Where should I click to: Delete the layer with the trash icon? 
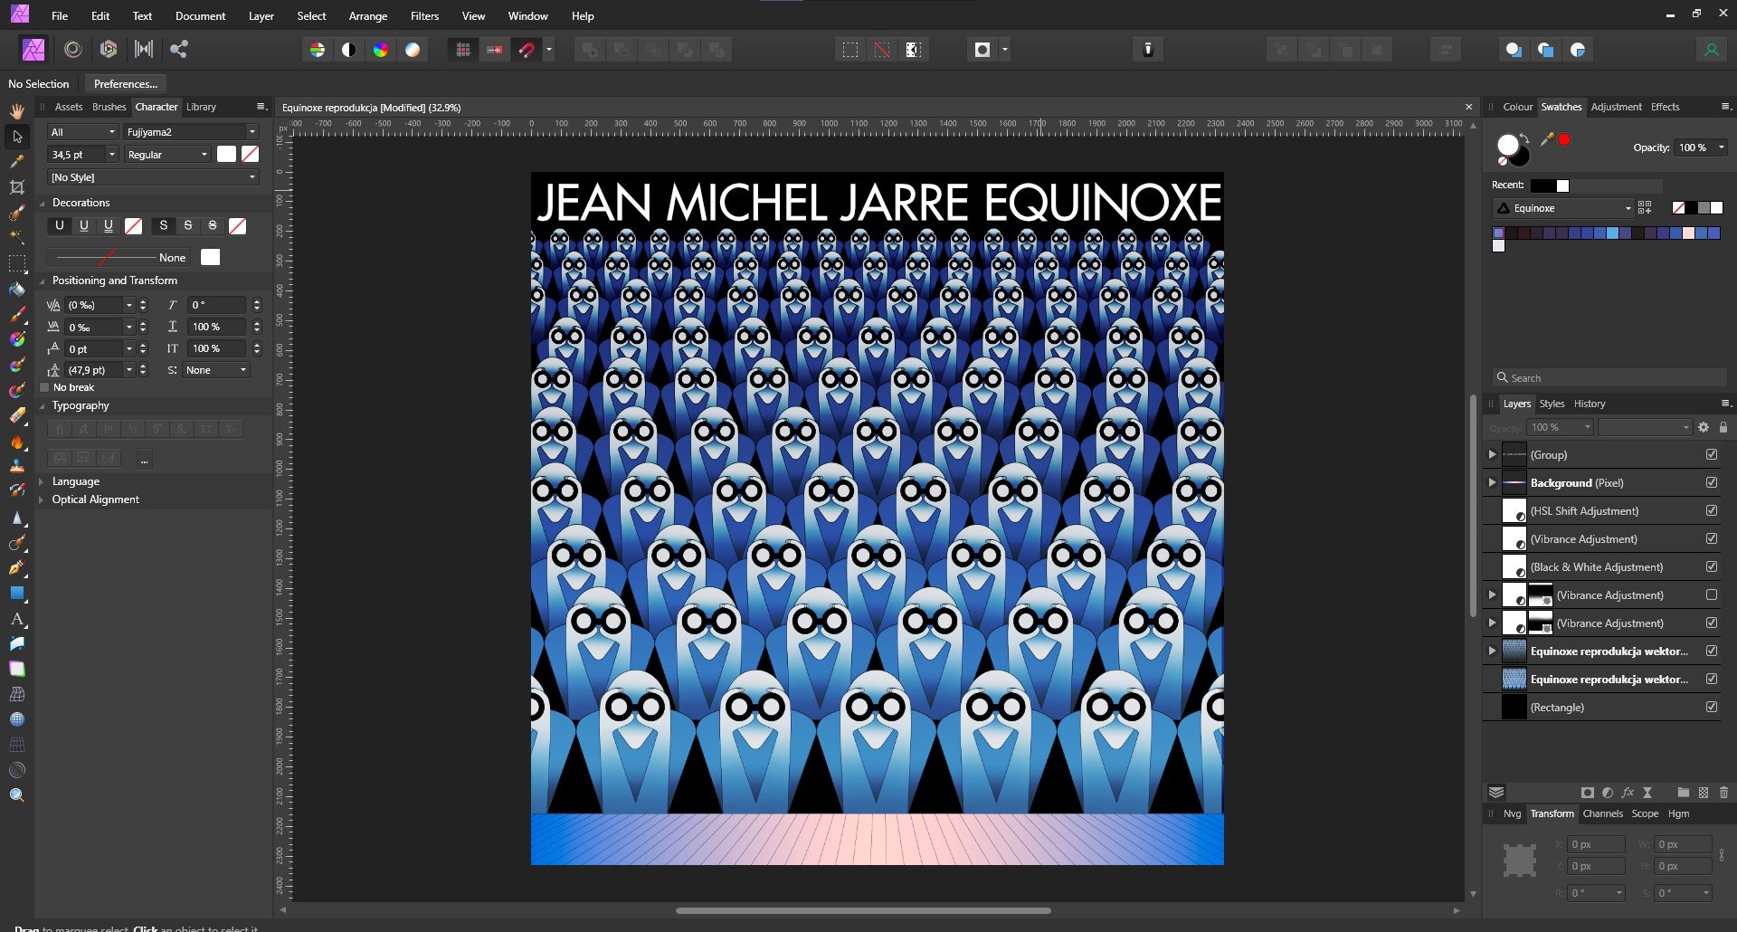[x=1723, y=793]
